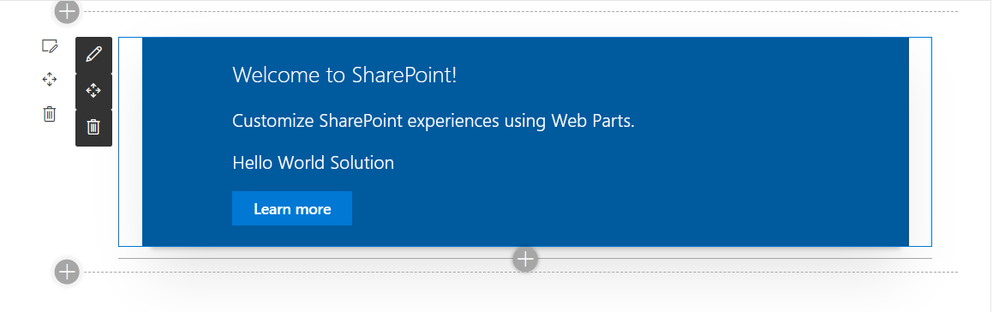Screen dimensions: 993x312
Task: Click the empty canvas below the bottom divider
Action: (521, 294)
